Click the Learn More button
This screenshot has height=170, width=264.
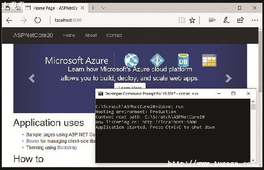click(130, 86)
